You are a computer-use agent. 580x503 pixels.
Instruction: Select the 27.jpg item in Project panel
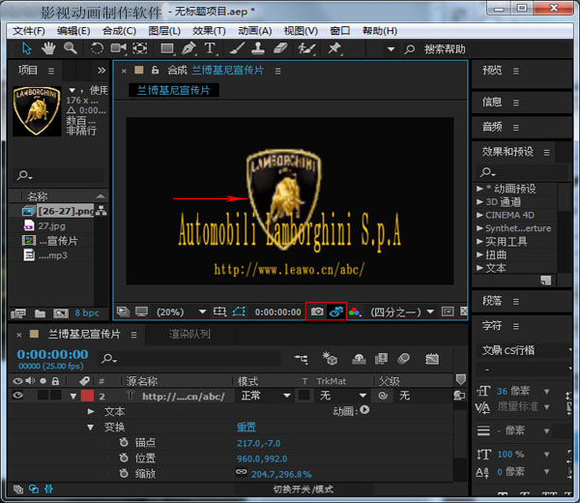(x=51, y=225)
